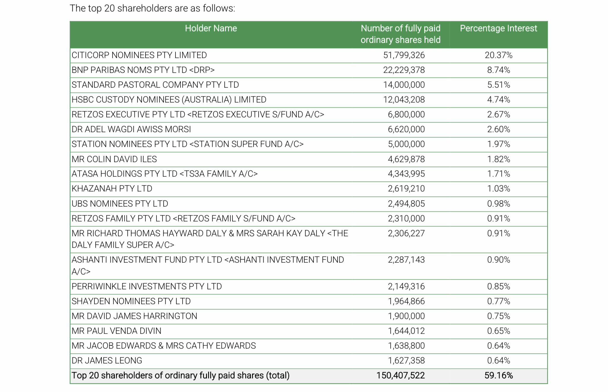Click the value 2,149,316
Viewport: 608px width, 392px height.
click(x=406, y=286)
